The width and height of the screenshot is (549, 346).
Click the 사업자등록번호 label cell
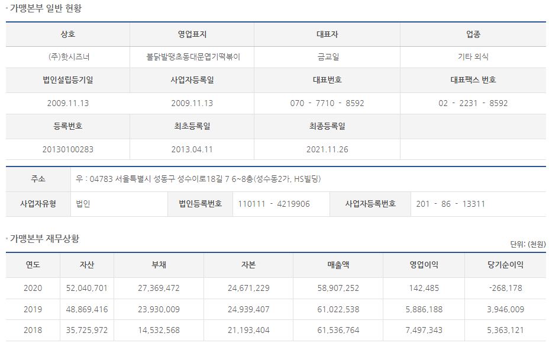(370, 204)
